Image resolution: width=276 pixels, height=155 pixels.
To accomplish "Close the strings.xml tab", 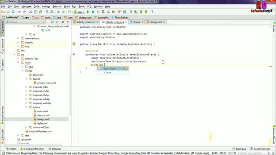I will pos(164,22).
